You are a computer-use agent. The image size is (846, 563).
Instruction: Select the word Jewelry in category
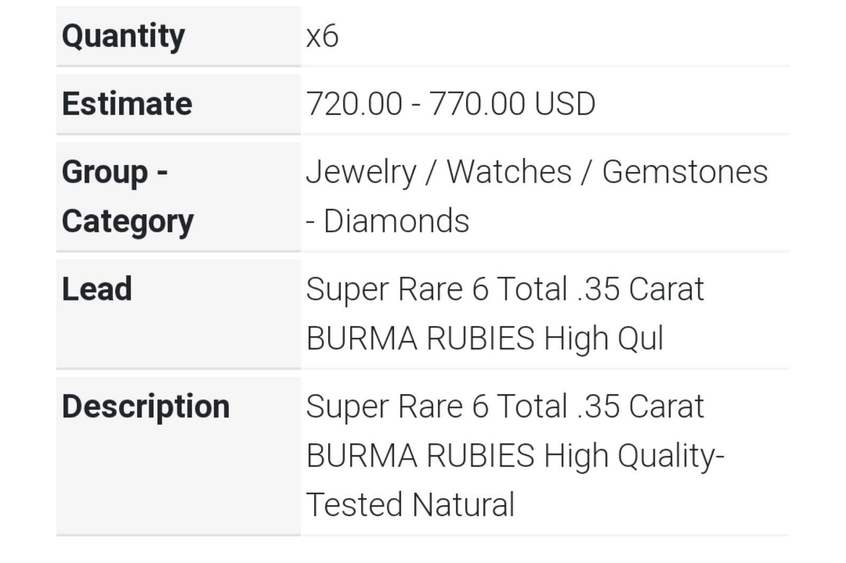coord(361,172)
